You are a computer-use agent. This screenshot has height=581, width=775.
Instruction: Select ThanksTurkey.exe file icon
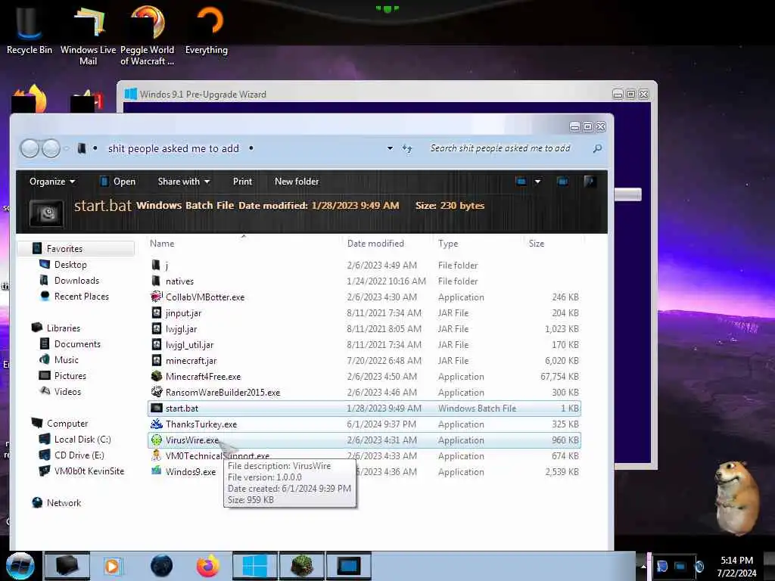[156, 424]
